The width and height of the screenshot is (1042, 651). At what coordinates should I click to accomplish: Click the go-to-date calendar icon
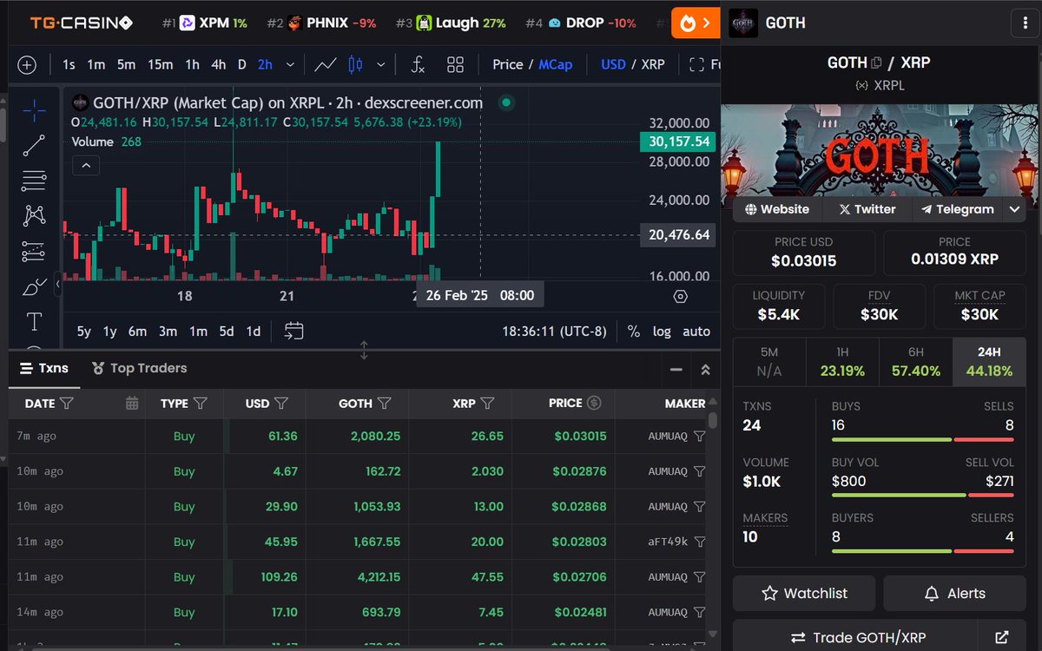(293, 331)
